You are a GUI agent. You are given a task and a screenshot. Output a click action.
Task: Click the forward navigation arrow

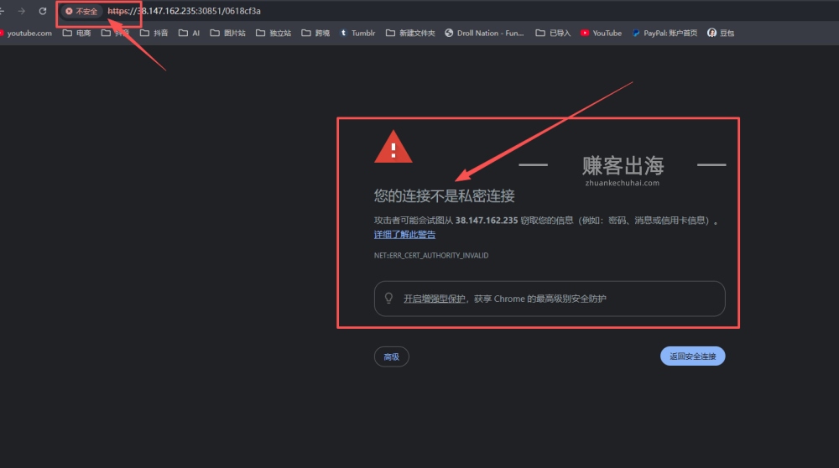point(22,11)
